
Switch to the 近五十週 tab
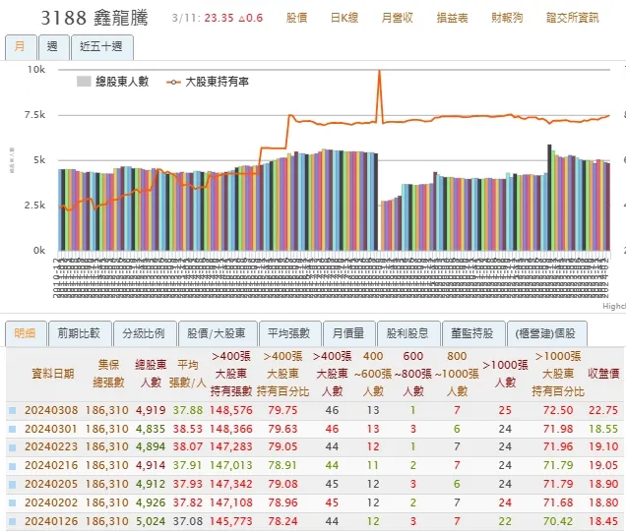tap(101, 47)
